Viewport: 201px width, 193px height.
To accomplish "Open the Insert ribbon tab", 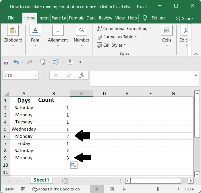I will [x=44, y=18].
